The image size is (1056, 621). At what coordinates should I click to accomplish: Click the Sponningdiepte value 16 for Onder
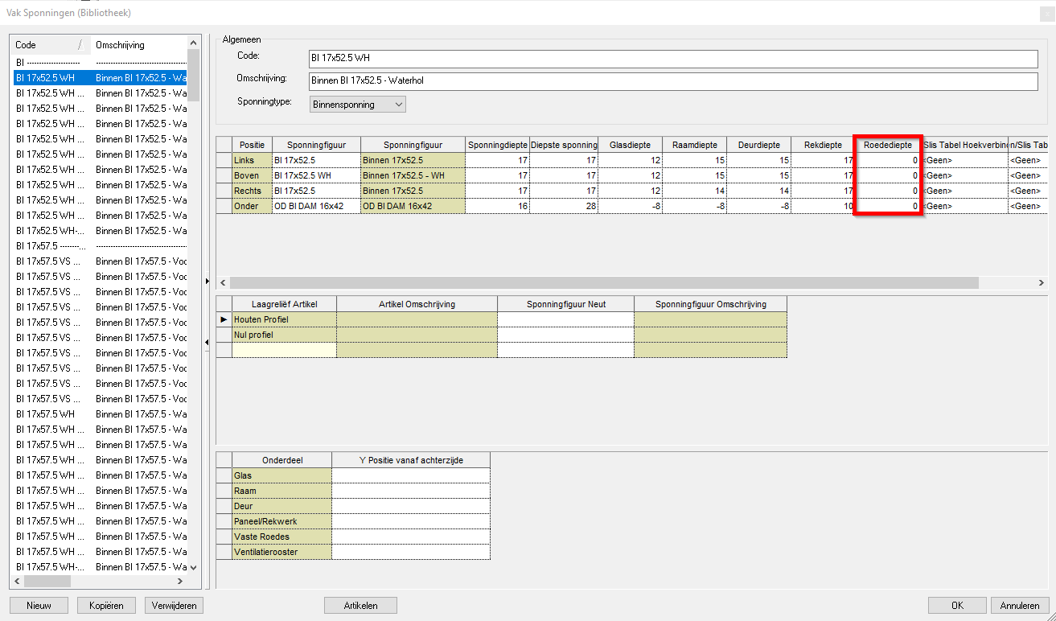point(498,206)
